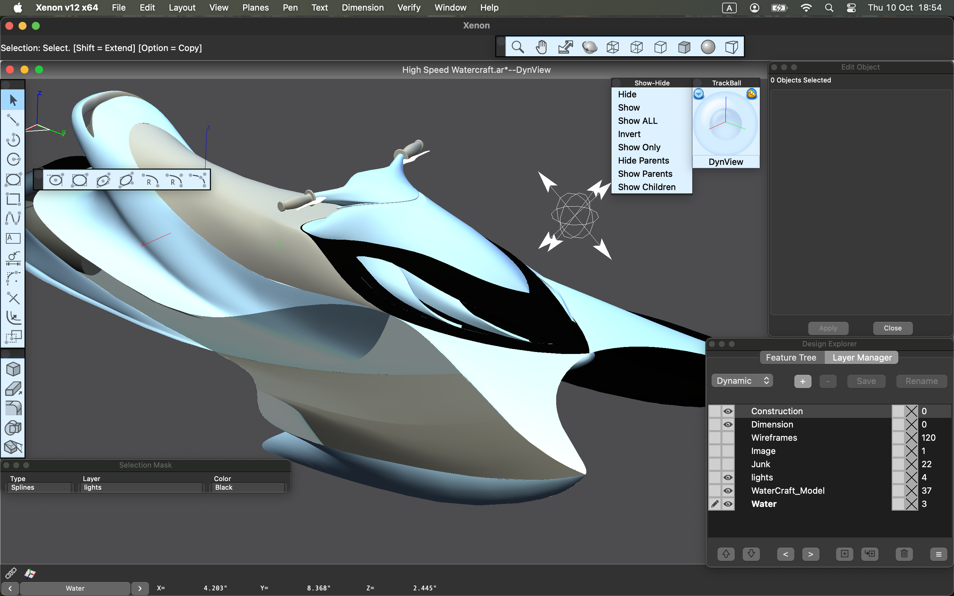954x596 pixels.
Task: Click Show Only in context menu
Action: coord(639,147)
